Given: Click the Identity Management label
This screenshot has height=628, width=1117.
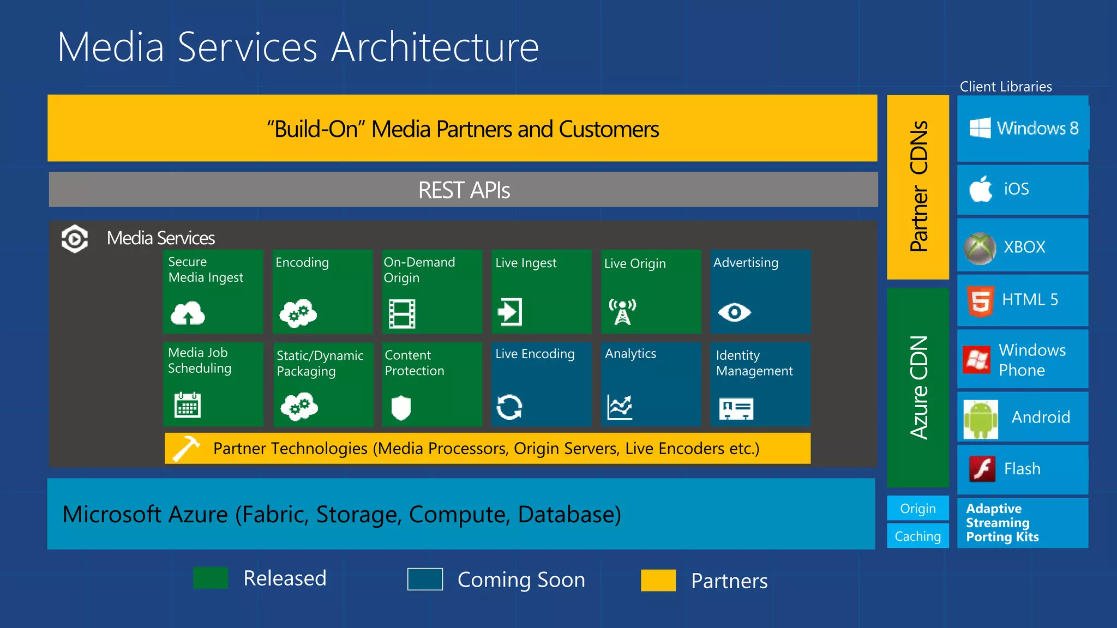Looking at the screenshot, I should 754,363.
